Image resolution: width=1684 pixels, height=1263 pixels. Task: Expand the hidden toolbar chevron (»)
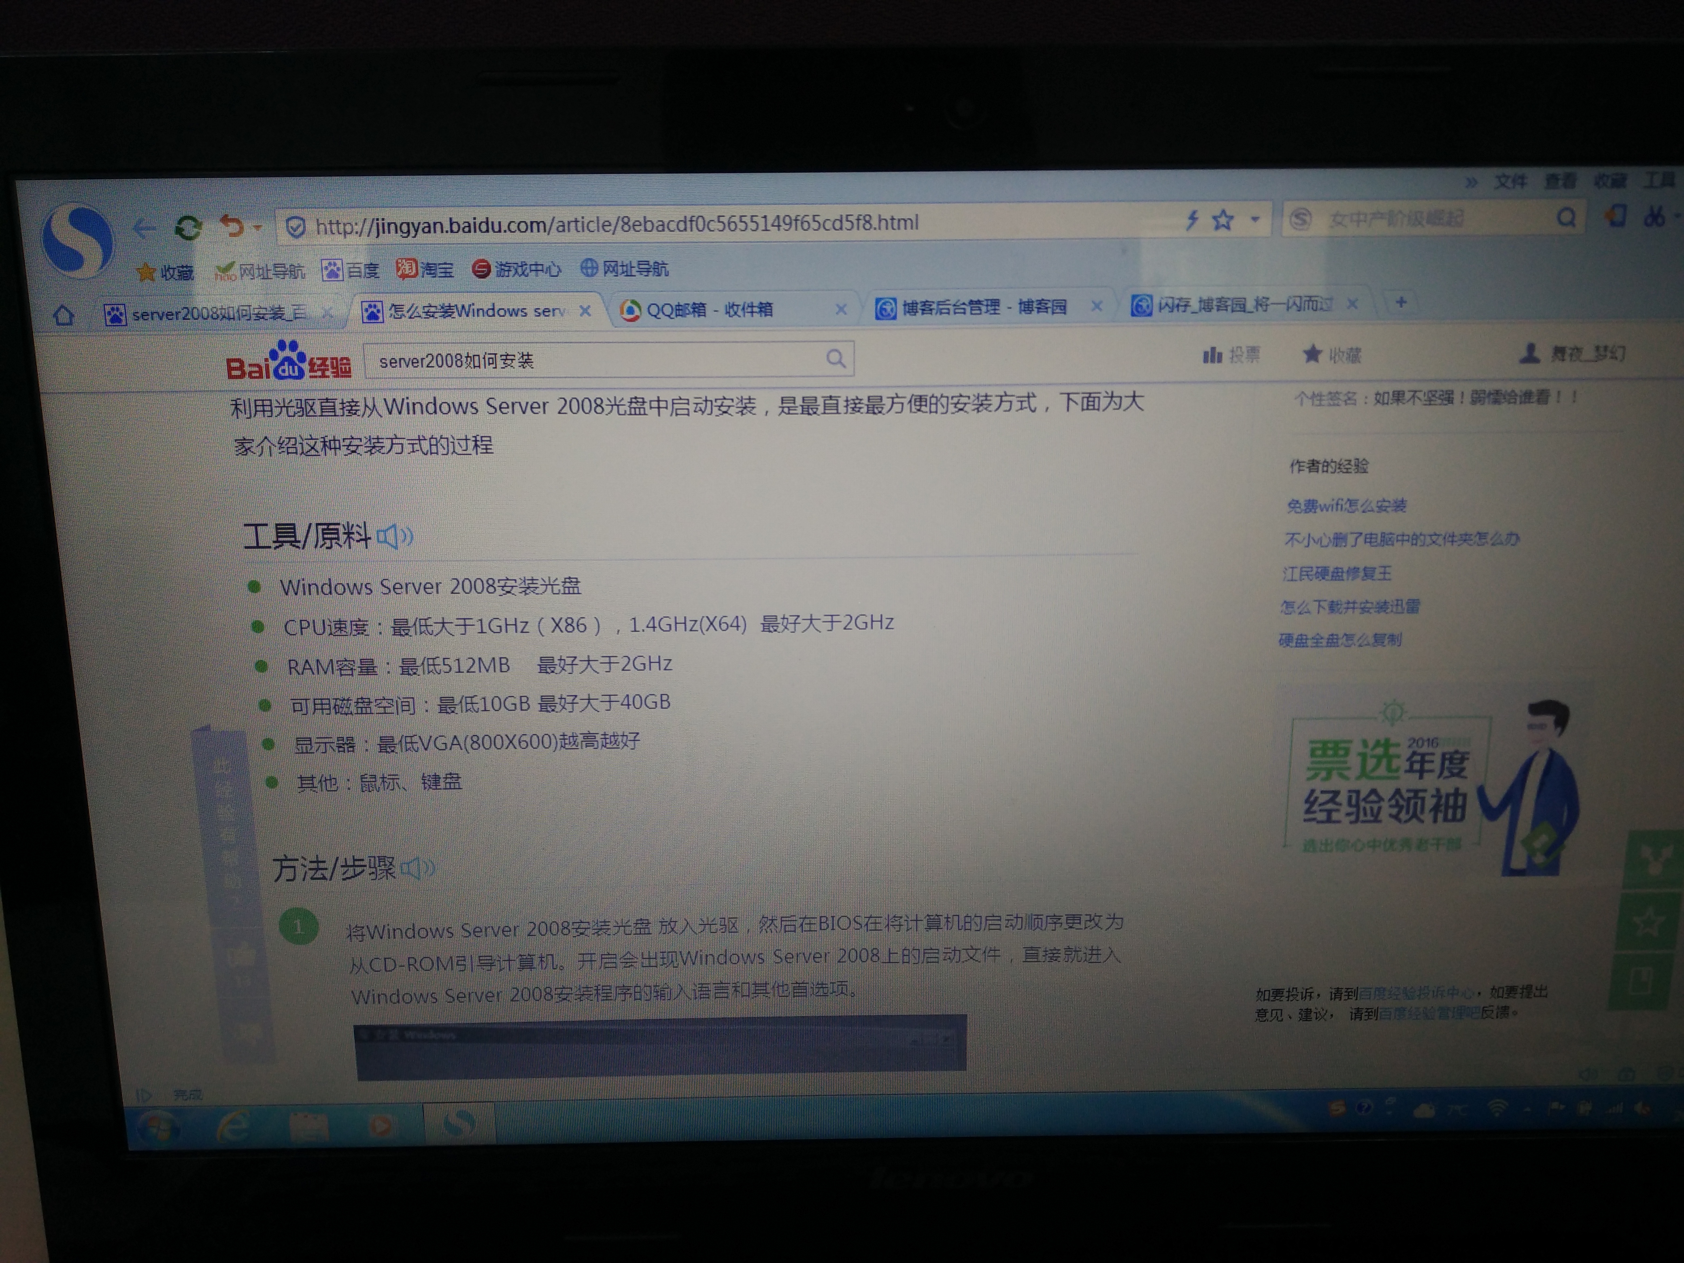click(x=1471, y=182)
